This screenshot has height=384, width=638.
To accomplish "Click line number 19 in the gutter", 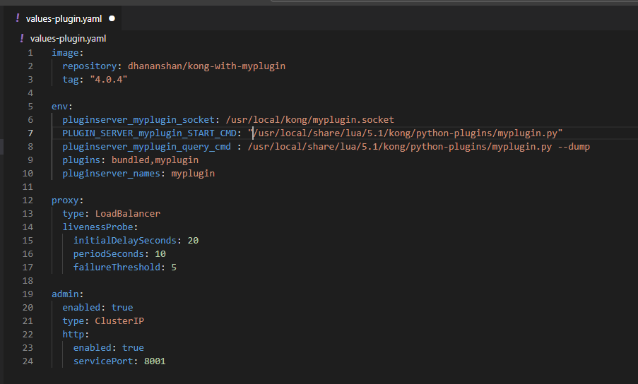I will coord(28,294).
